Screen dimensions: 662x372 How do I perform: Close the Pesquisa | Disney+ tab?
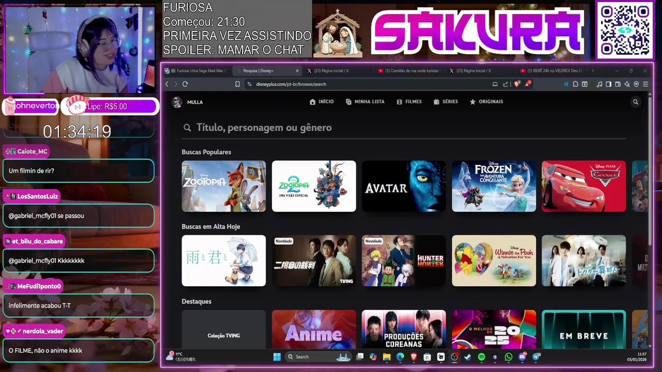tap(297, 71)
